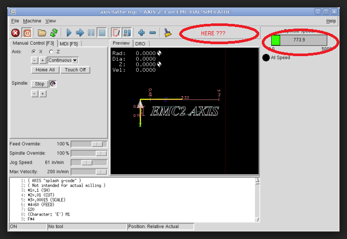The width and height of the screenshot is (347, 239).
Task: Click the Home All button
Action: pyautogui.click(x=45, y=70)
